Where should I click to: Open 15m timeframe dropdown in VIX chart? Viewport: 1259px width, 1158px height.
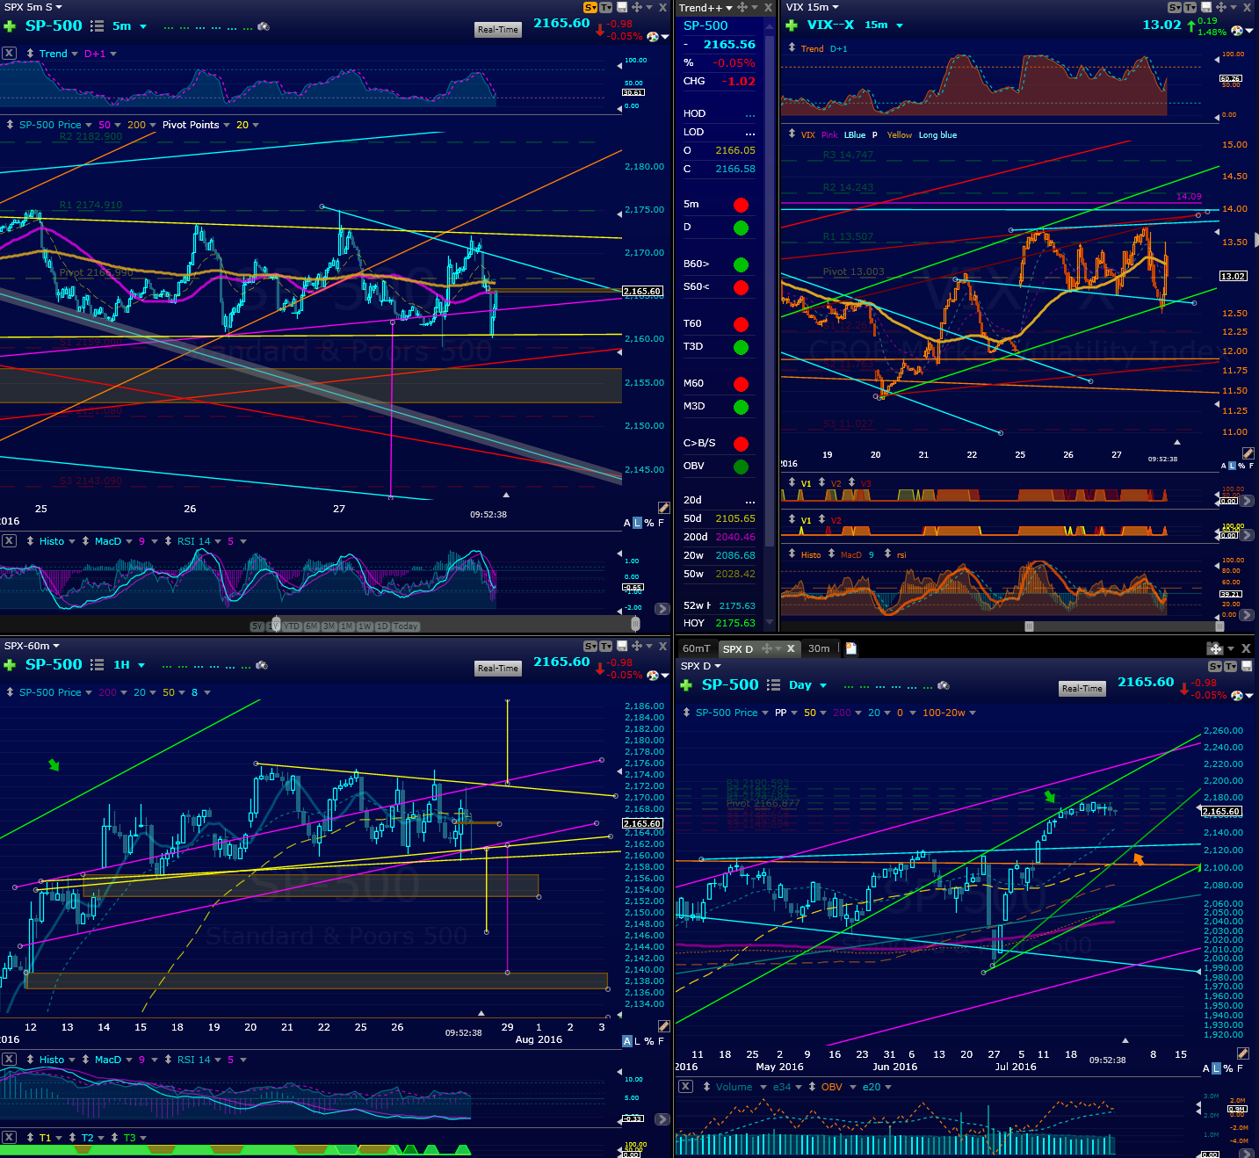(900, 25)
